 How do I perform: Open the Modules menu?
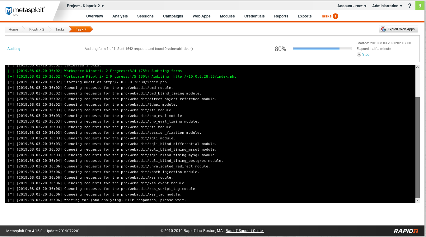[227, 16]
